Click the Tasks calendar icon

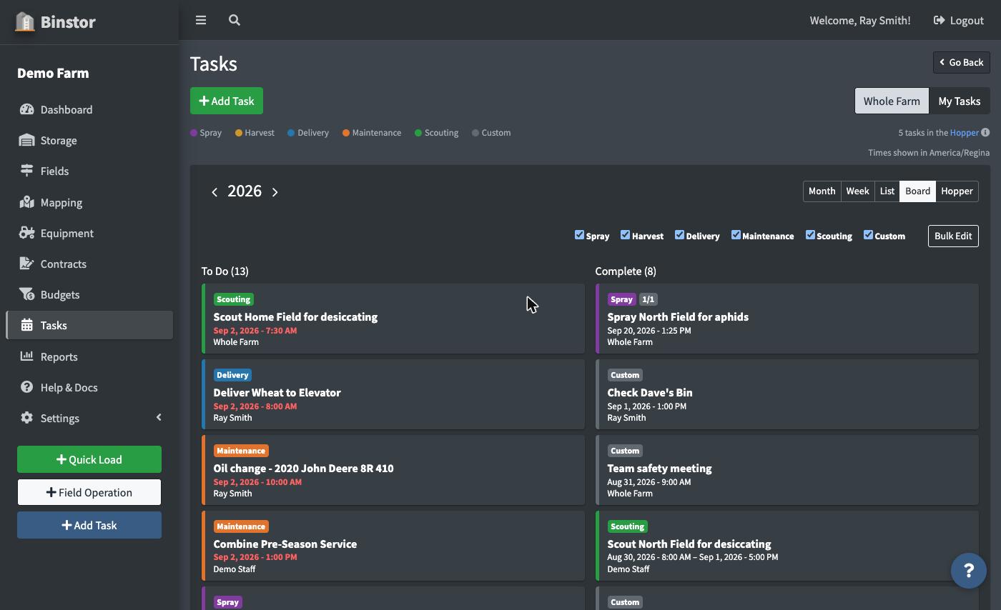coord(27,325)
